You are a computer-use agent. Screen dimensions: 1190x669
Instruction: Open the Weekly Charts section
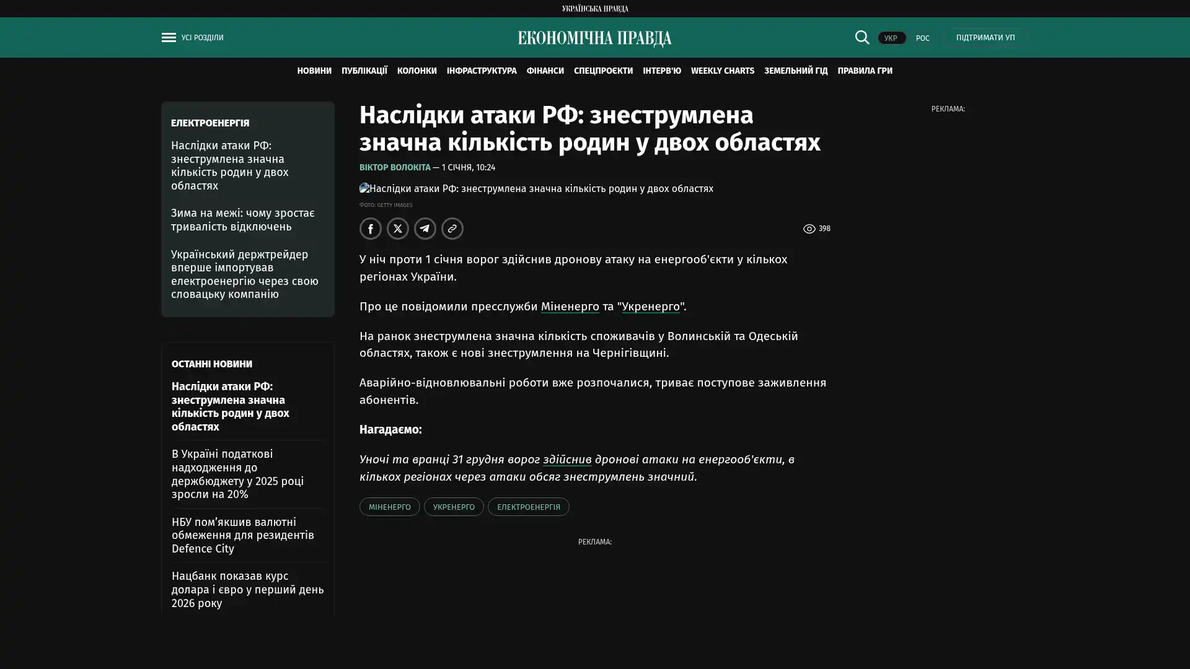point(722,71)
